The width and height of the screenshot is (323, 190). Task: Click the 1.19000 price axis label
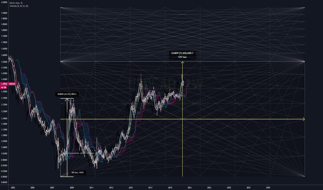(x=4, y=118)
